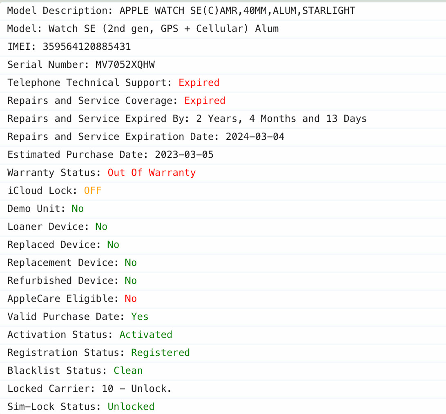Click the AppleCare Eligible label
Screen dimensions: 446x414
coord(63,299)
